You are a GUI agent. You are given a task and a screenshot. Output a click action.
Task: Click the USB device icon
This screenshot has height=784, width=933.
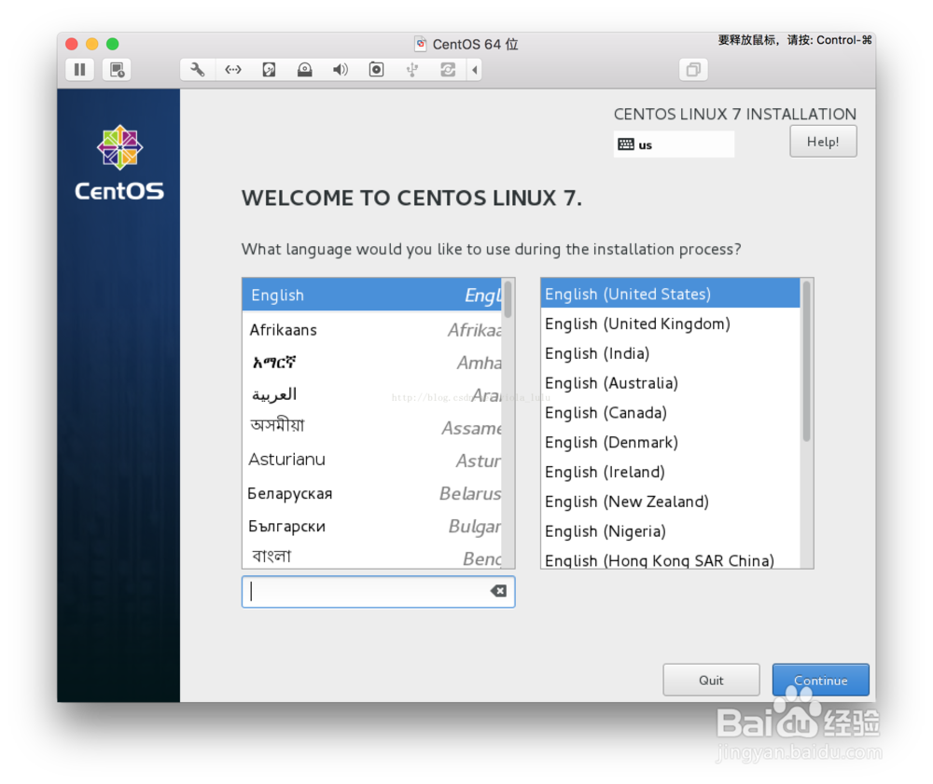411,70
